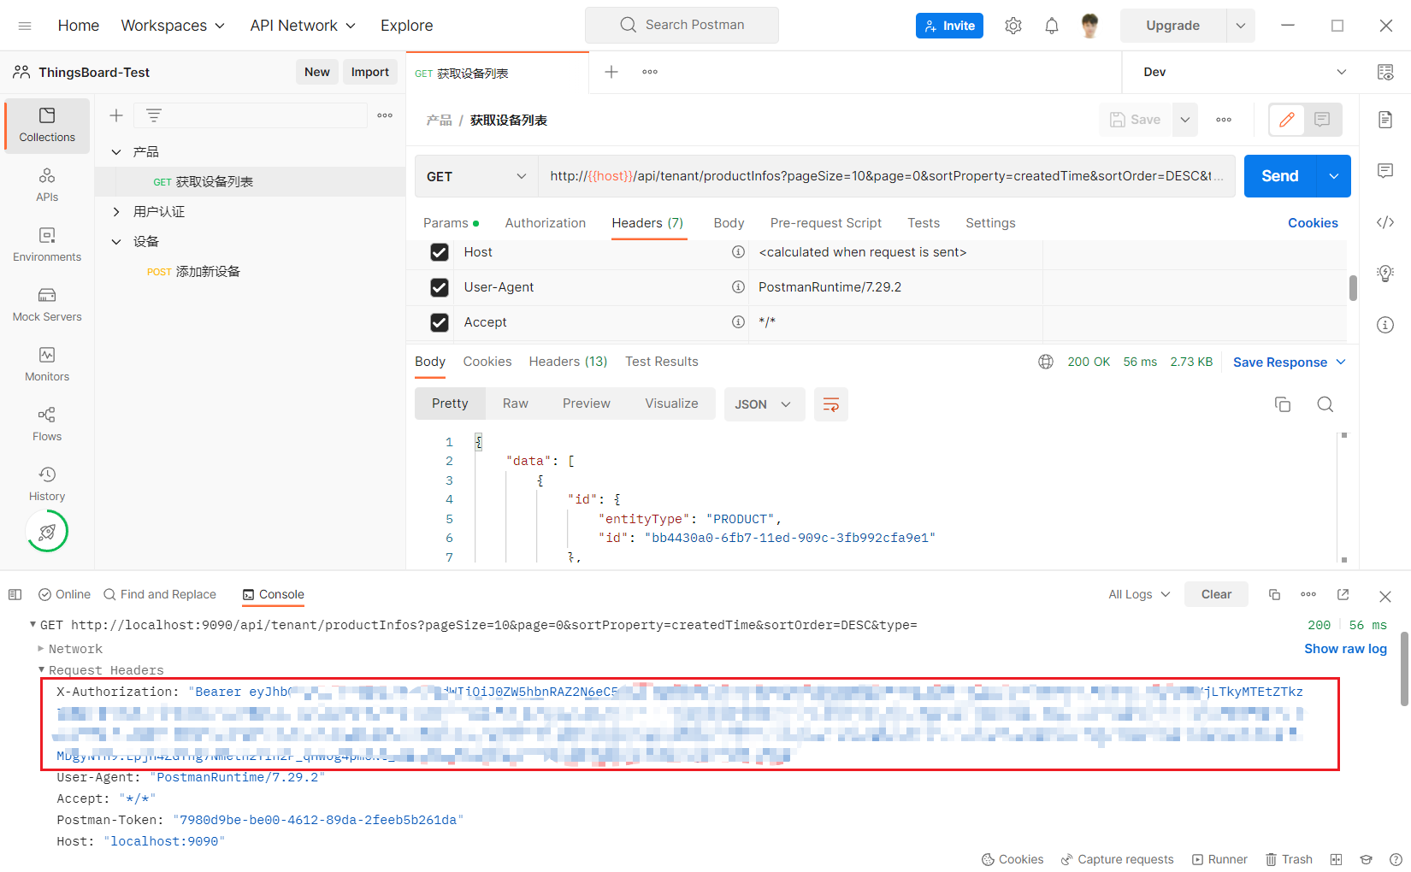Click Show raw log link
This screenshot has width=1411, height=872.
tap(1345, 649)
